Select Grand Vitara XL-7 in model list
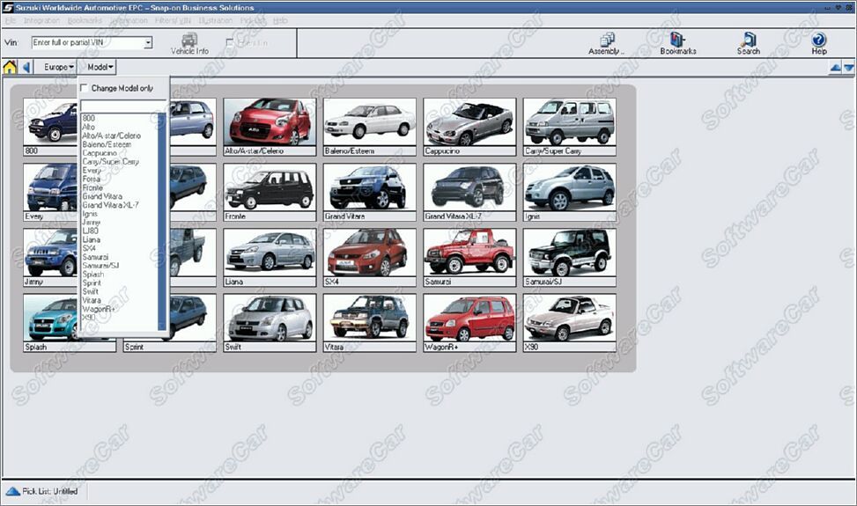The image size is (857, 506). [x=110, y=205]
